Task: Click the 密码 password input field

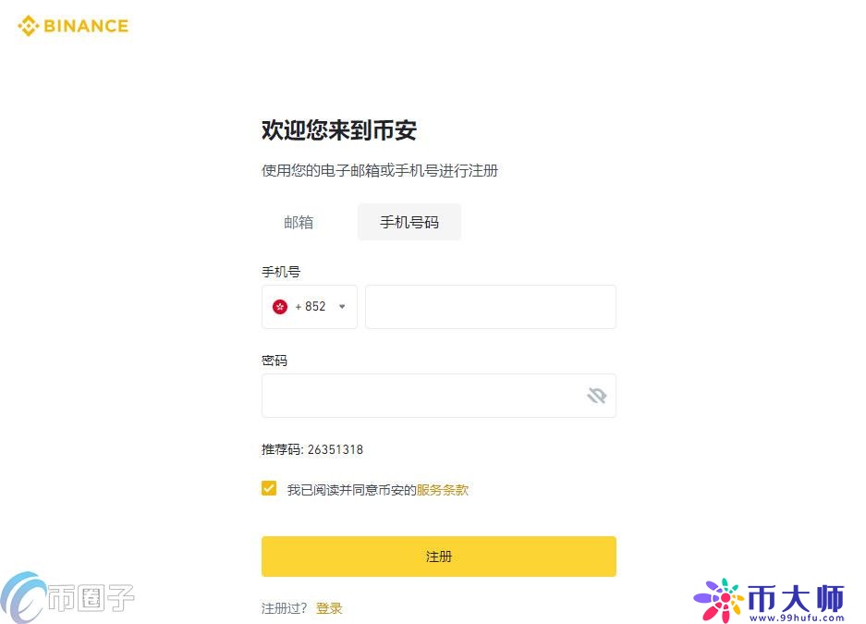Action: pyautogui.click(x=416, y=395)
